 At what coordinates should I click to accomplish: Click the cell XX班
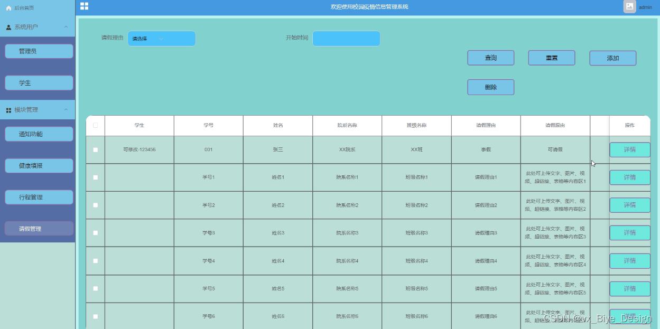(x=416, y=150)
